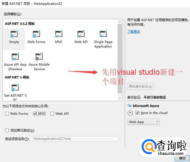
Task: Select the Web API template icon
Action: (81, 34)
